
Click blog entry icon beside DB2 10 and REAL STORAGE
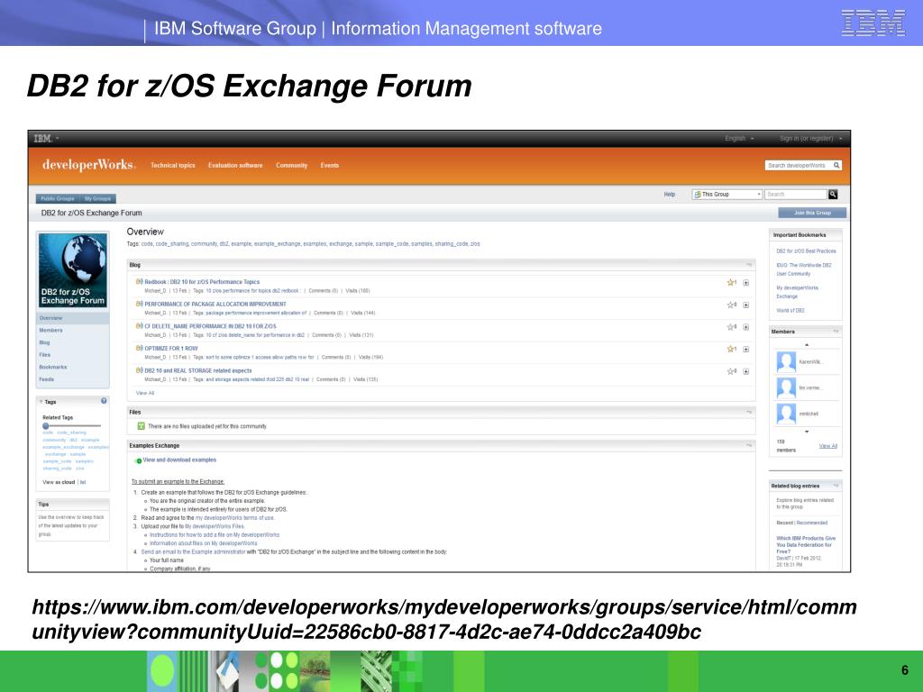click(139, 370)
